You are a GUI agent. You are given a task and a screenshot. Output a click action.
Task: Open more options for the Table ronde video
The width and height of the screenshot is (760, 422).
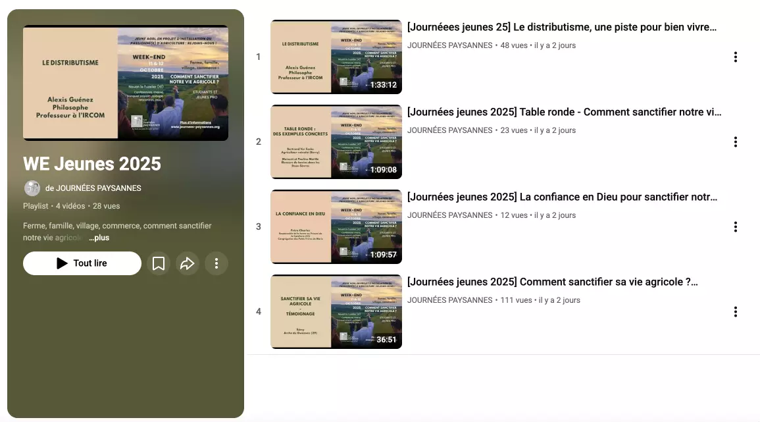pyautogui.click(x=736, y=142)
